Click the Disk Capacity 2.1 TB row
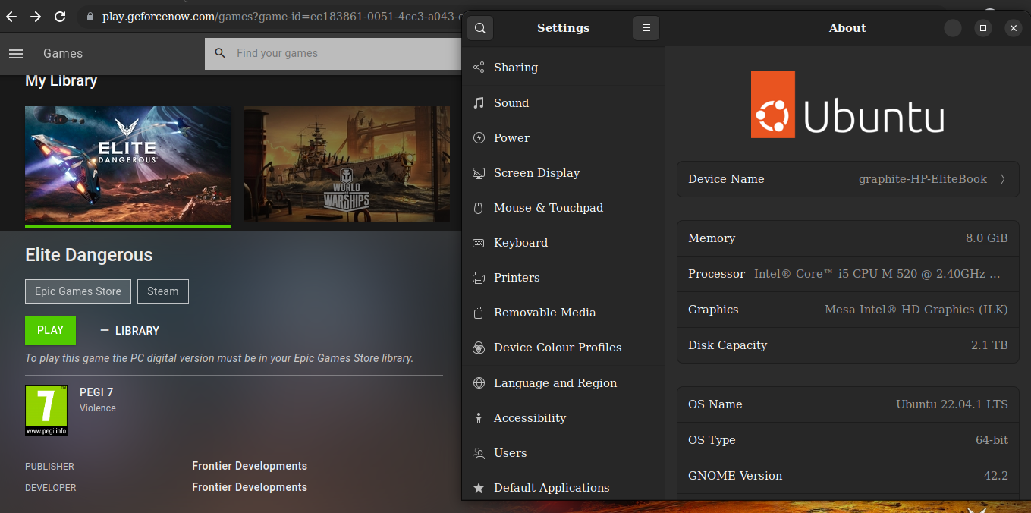The width and height of the screenshot is (1031, 513). [x=847, y=345]
